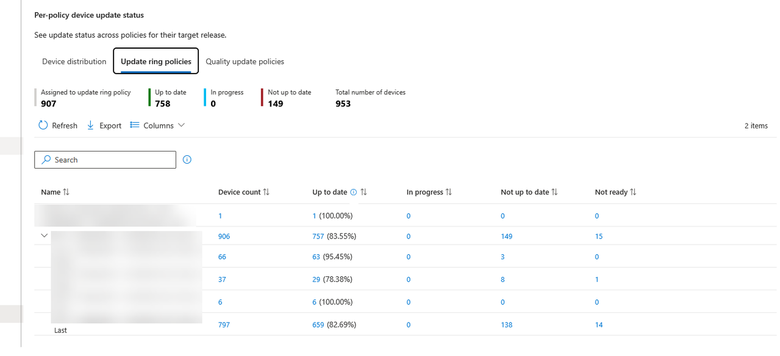780x356 pixels.
Task: Click the info icon beside Search box
Action: click(187, 160)
